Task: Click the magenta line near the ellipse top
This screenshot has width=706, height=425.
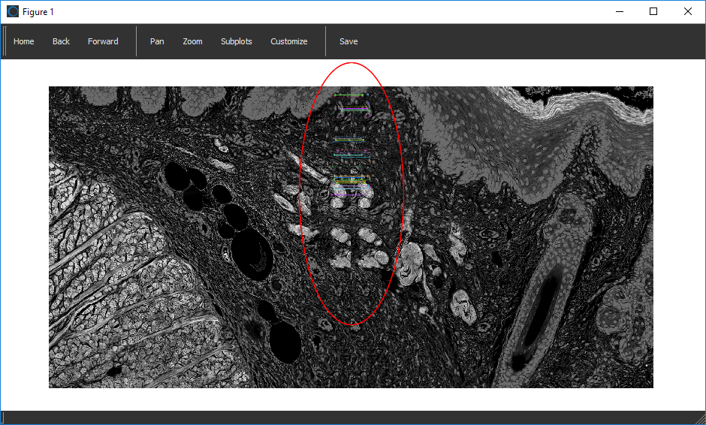Action: [354, 110]
